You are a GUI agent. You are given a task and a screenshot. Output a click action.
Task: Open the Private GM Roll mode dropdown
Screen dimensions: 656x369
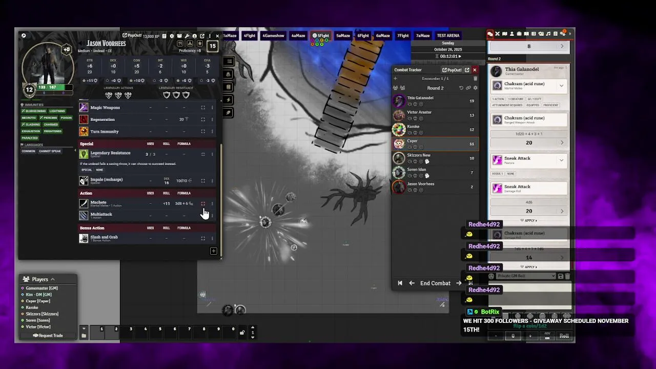point(526,276)
